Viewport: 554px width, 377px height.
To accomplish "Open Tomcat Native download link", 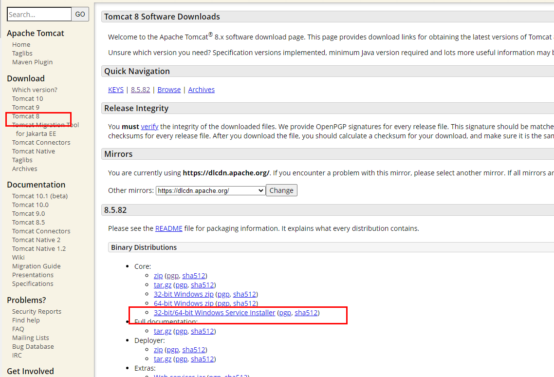I will [34, 151].
